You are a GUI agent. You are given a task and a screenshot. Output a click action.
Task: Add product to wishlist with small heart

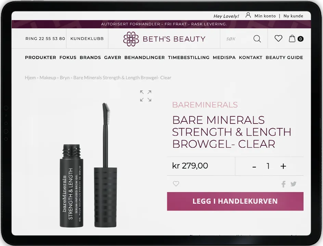(176, 184)
